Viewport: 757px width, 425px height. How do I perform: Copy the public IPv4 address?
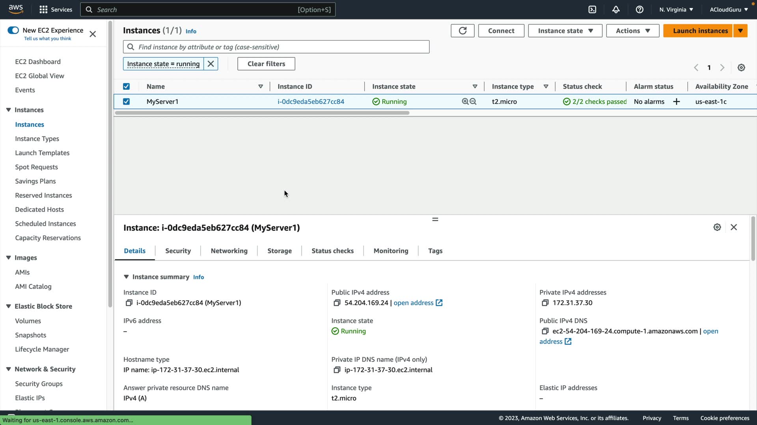(337, 303)
